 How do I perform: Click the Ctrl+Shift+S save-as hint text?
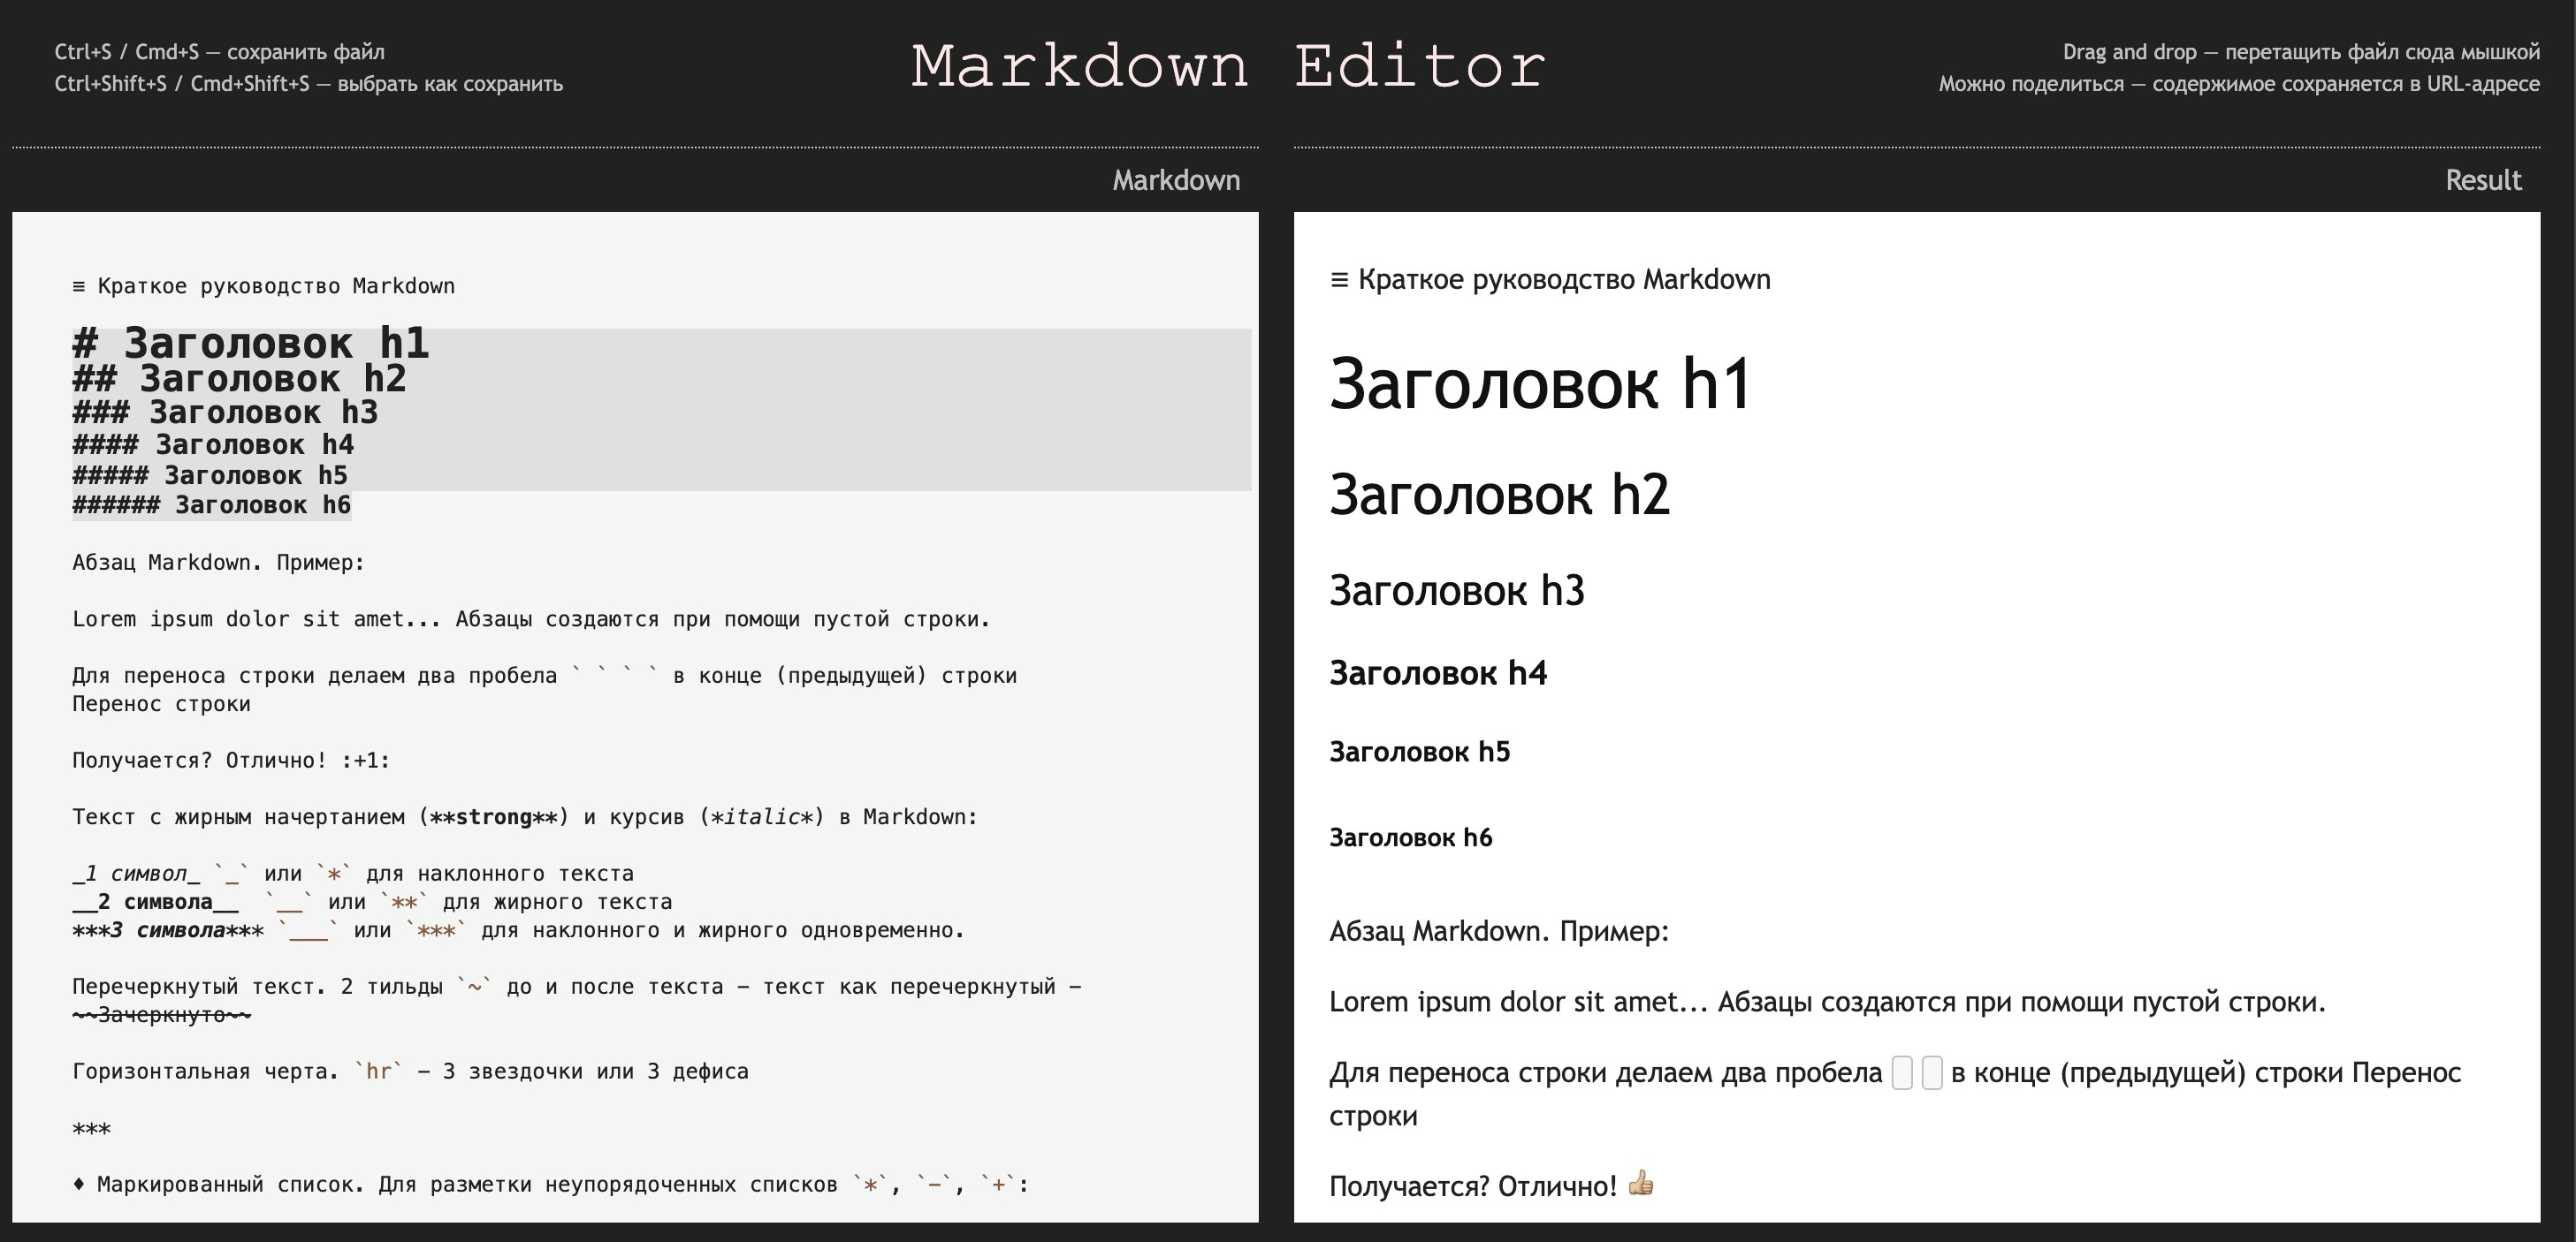(x=308, y=84)
